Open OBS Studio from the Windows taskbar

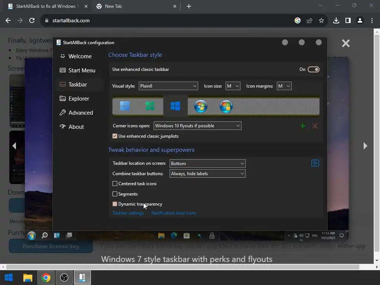pos(64,278)
